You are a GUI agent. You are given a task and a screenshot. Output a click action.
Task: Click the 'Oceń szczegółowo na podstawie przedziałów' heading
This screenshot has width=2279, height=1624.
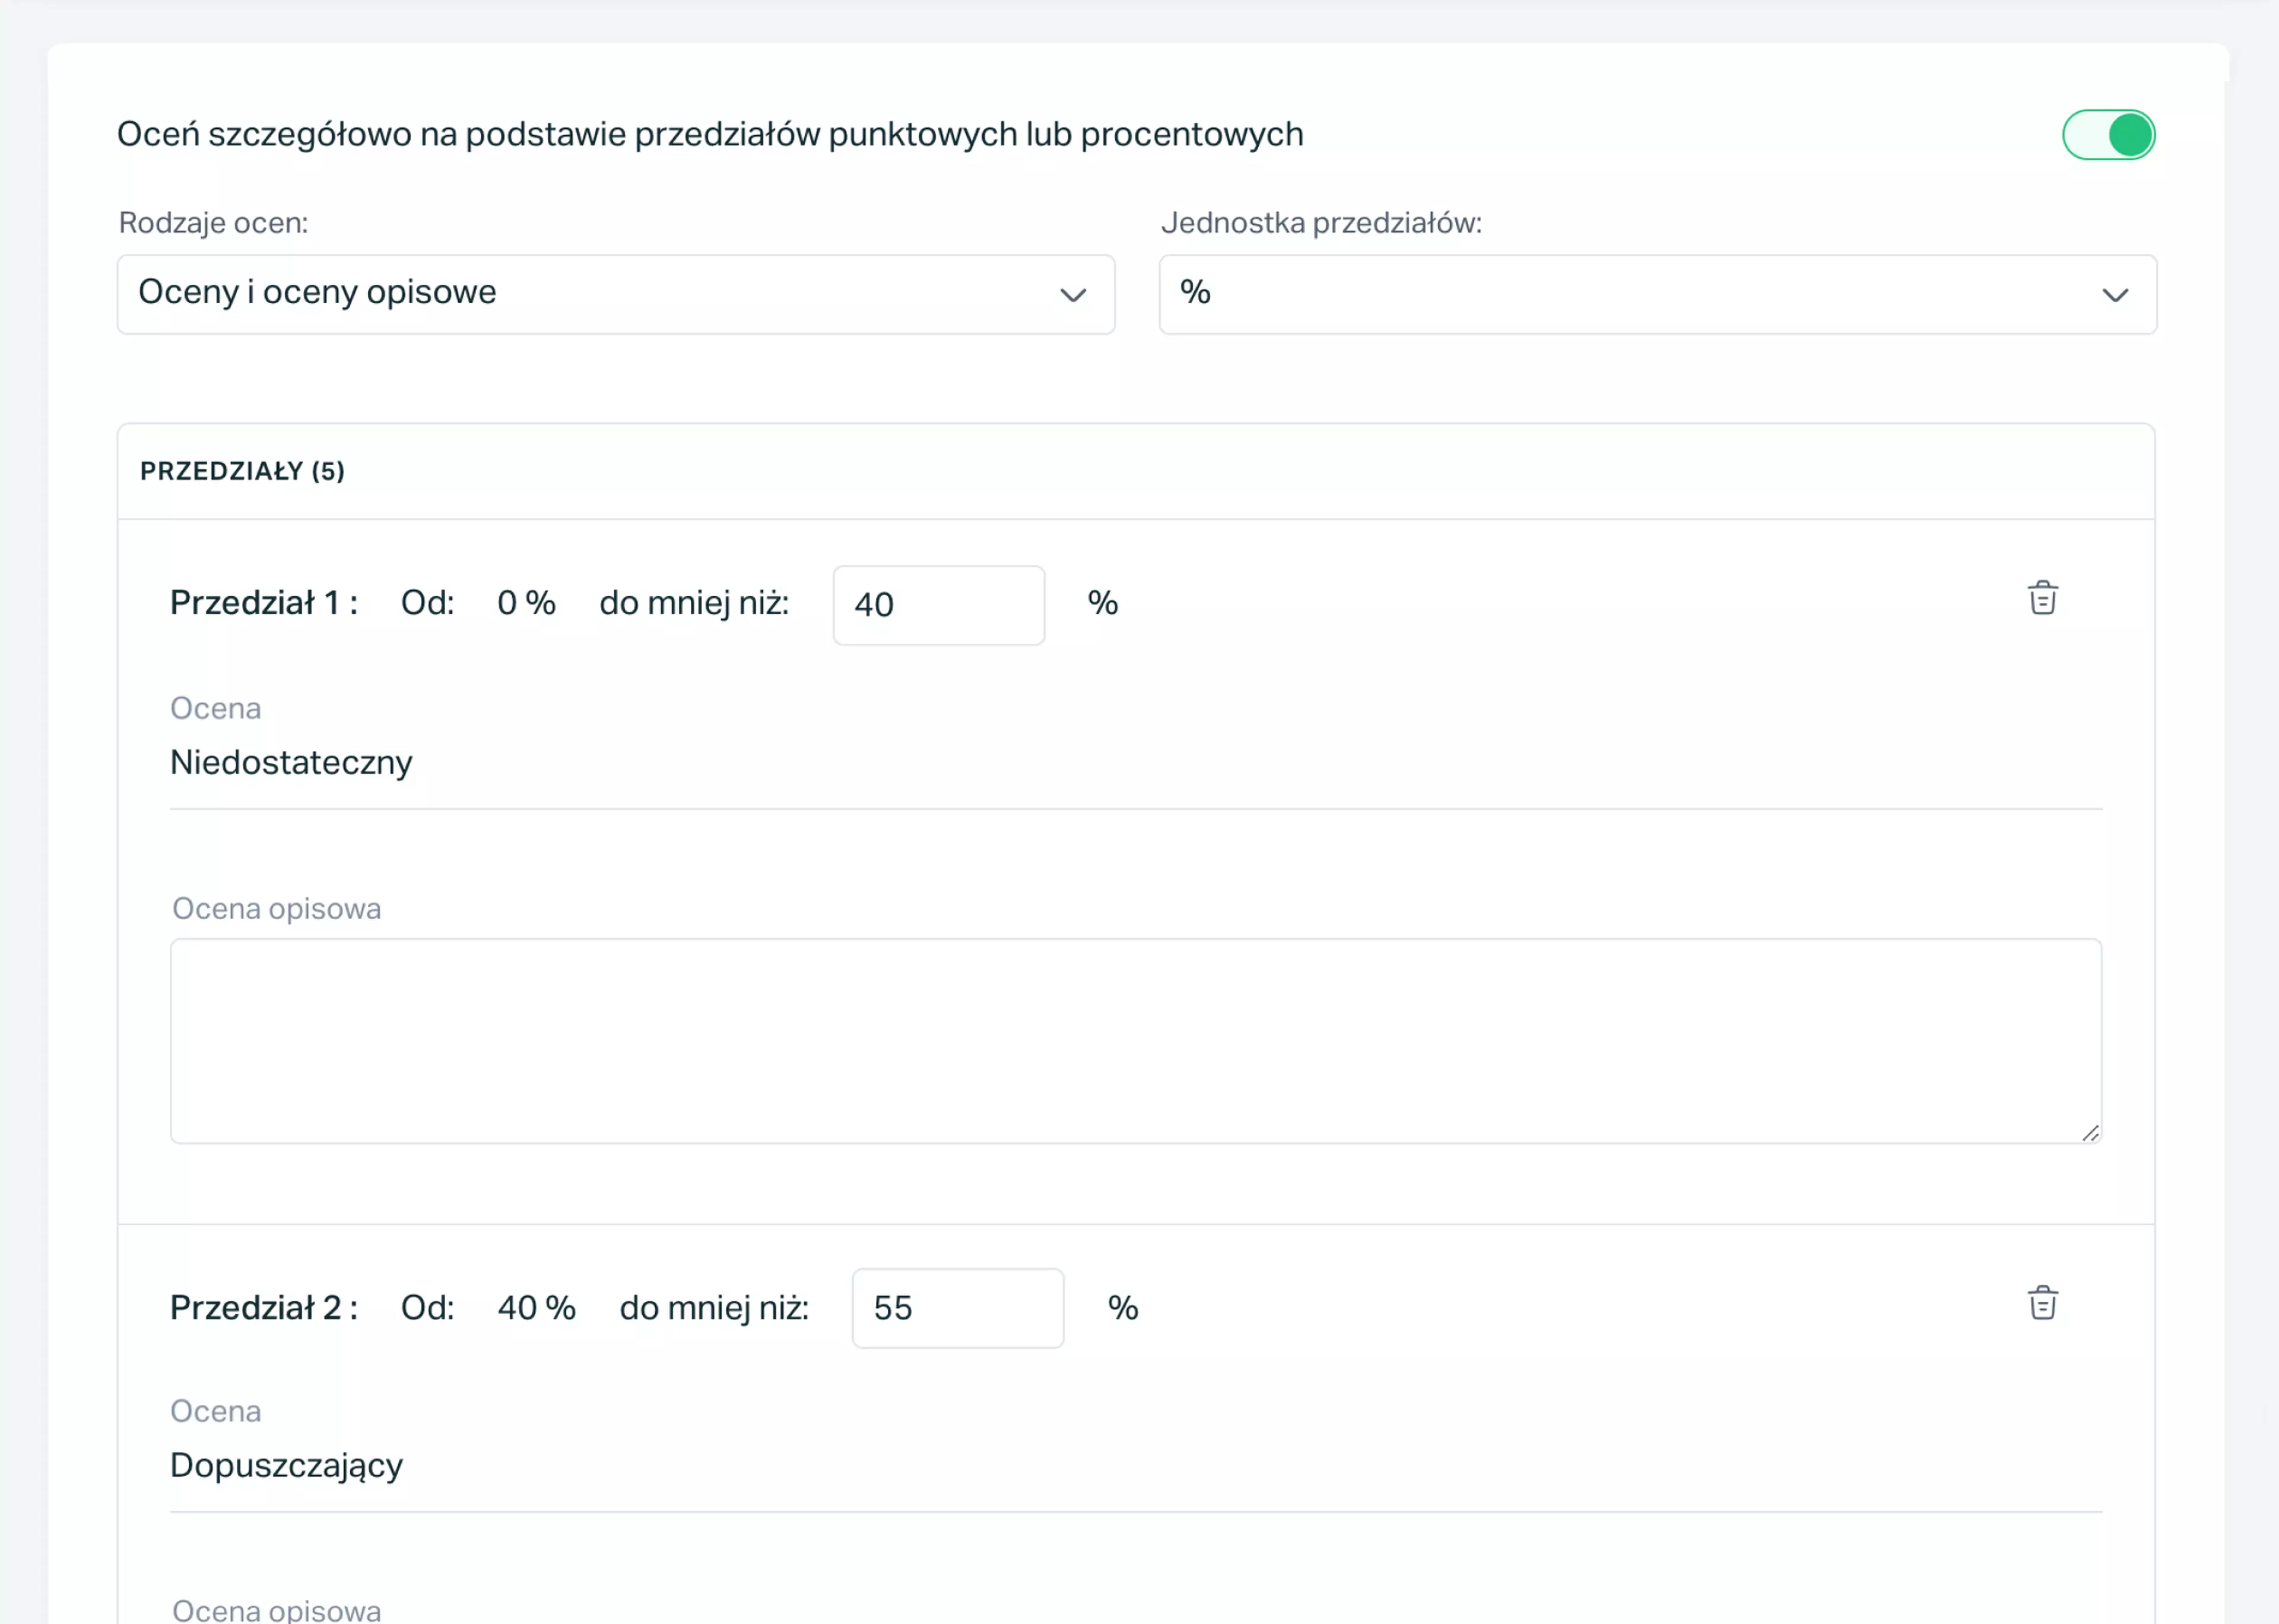point(710,135)
